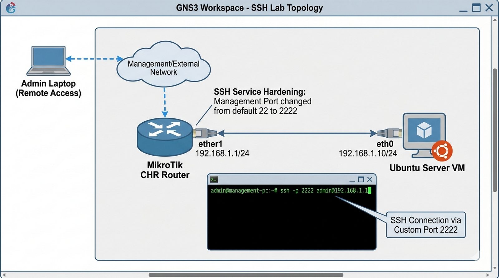Click the eth0 RJ45 connector on server
Image resolution: width=499 pixels, height=278 pixels.
coord(390,133)
